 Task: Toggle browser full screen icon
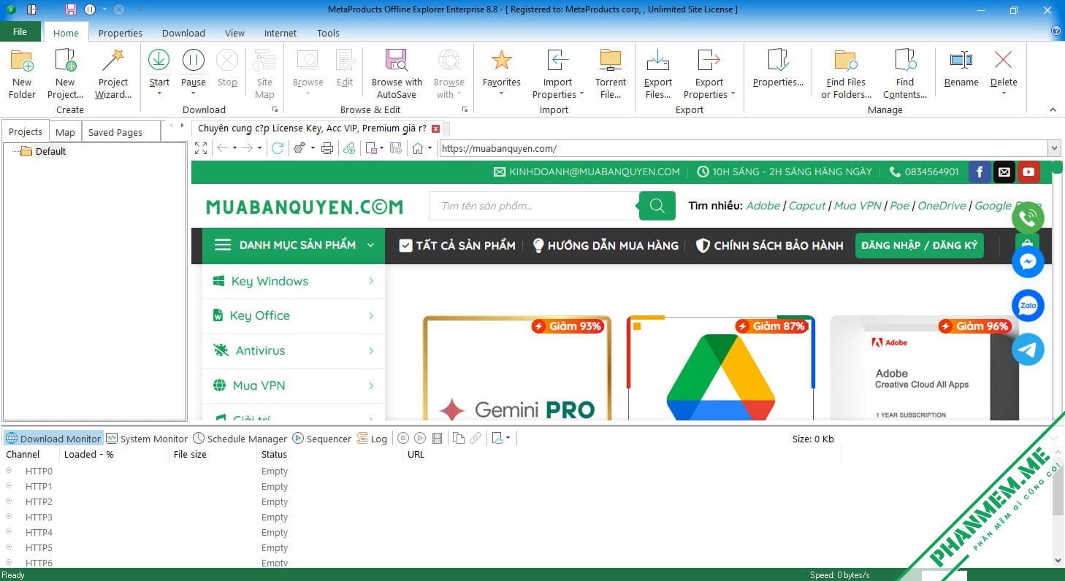pyautogui.click(x=201, y=148)
